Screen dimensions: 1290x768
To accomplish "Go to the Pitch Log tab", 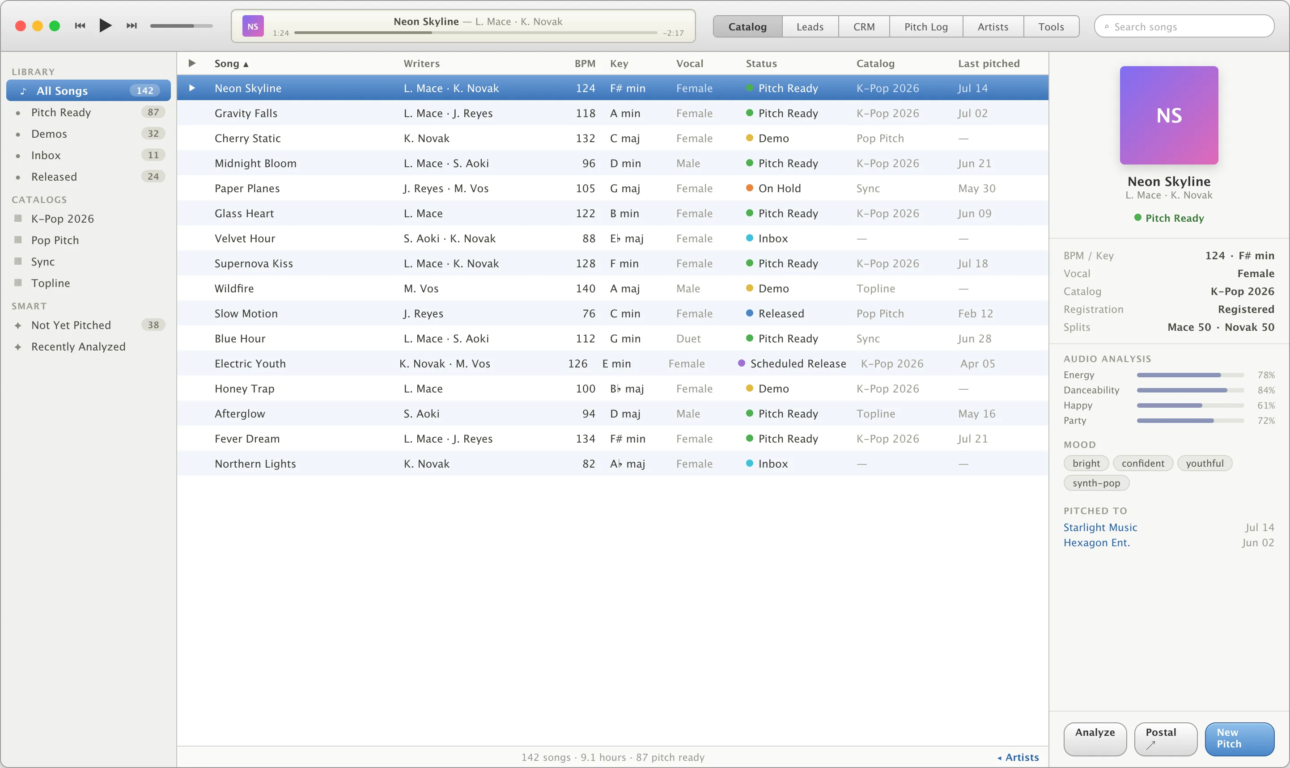I will pos(925,26).
